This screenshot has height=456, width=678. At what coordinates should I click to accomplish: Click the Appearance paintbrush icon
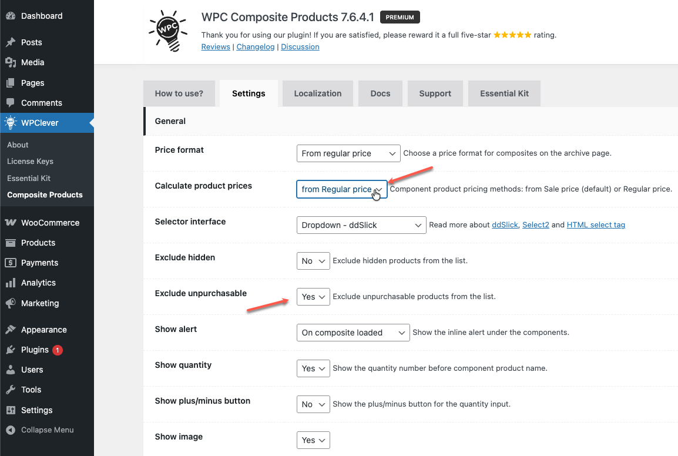(11, 330)
